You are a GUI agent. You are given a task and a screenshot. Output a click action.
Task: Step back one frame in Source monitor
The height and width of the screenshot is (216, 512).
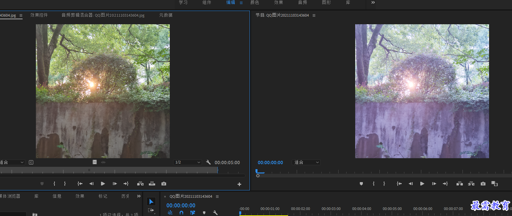tap(91, 183)
